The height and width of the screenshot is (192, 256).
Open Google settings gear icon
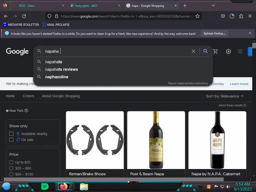[x=228, y=51]
